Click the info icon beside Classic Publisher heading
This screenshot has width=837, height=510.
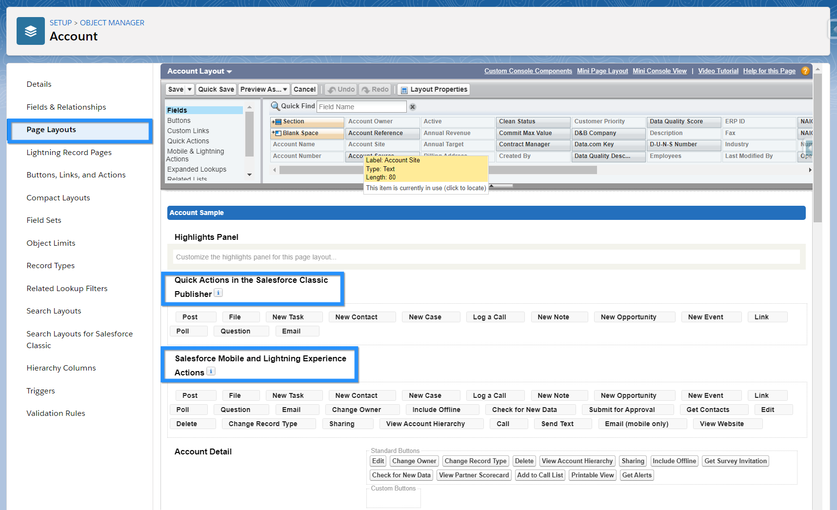[x=219, y=293]
